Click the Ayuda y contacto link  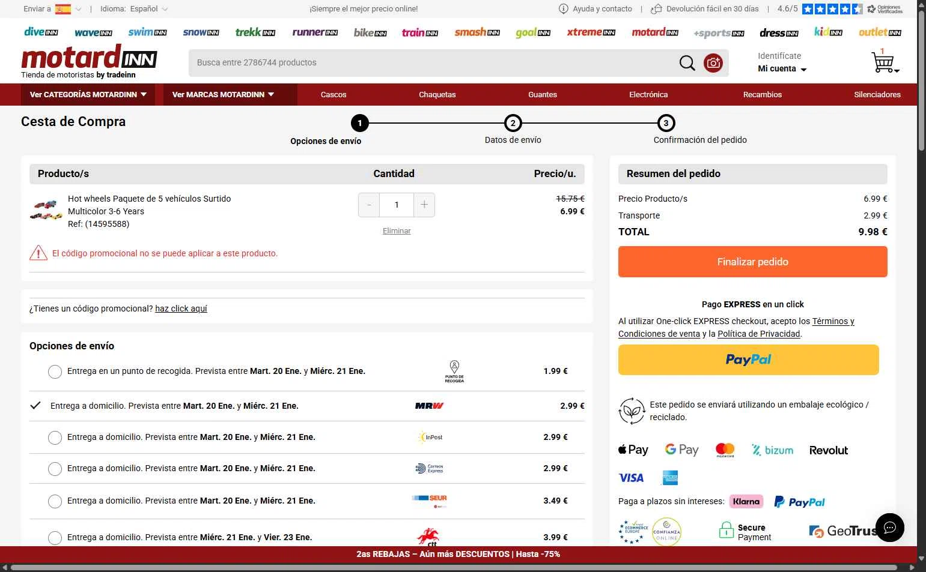click(x=602, y=9)
